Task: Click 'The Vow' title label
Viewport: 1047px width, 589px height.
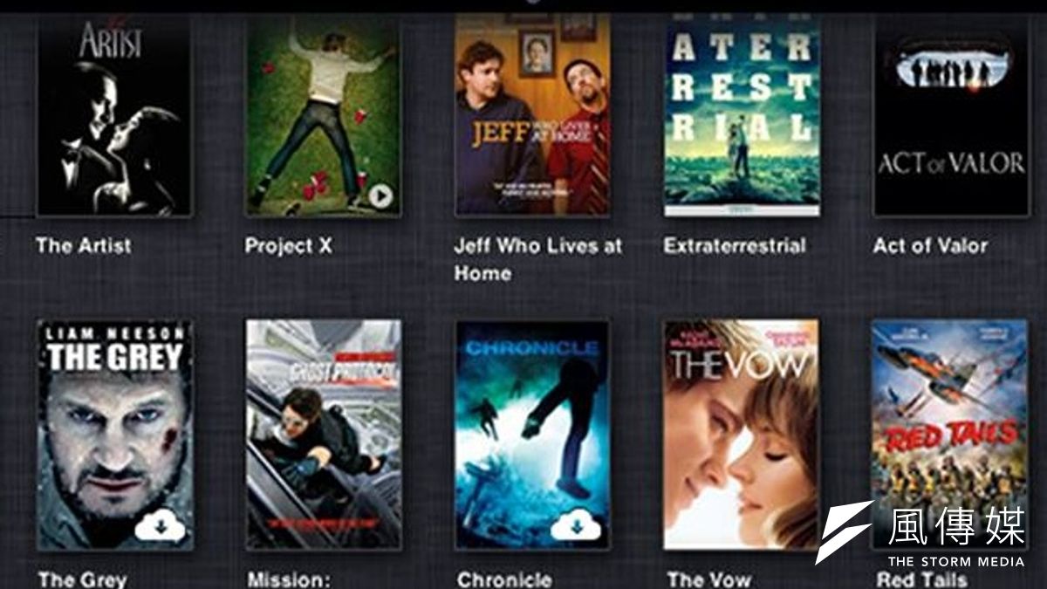Action: click(708, 579)
